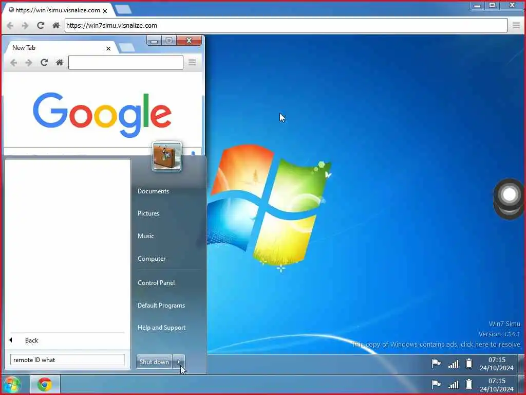
Task: Click the battery icon in bottom taskbar
Action: click(469, 384)
